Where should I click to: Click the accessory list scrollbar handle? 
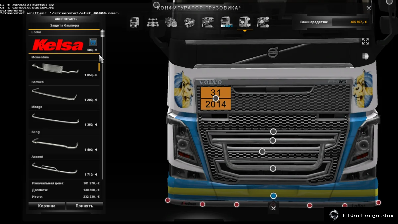click(x=102, y=34)
